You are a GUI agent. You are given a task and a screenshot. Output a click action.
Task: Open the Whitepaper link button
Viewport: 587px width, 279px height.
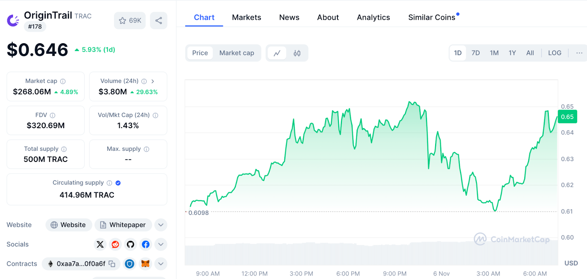pyautogui.click(x=123, y=225)
